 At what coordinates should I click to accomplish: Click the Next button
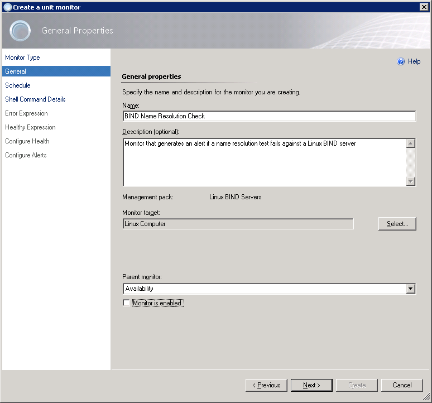pyautogui.click(x=311, y=385)
